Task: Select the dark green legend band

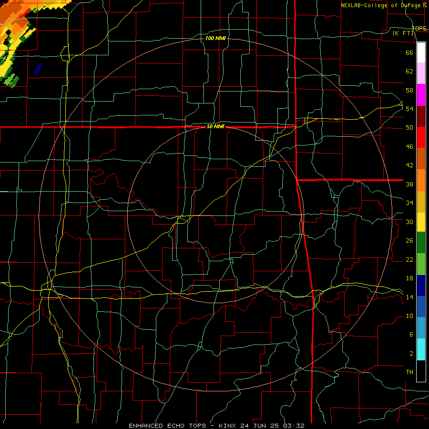Action: pos(421,243)
